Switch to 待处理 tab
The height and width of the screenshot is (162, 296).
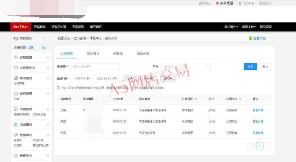[93, 54]
